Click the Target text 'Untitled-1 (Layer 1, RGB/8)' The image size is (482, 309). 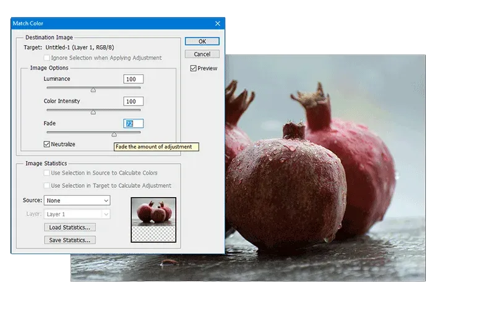[80, 48]
